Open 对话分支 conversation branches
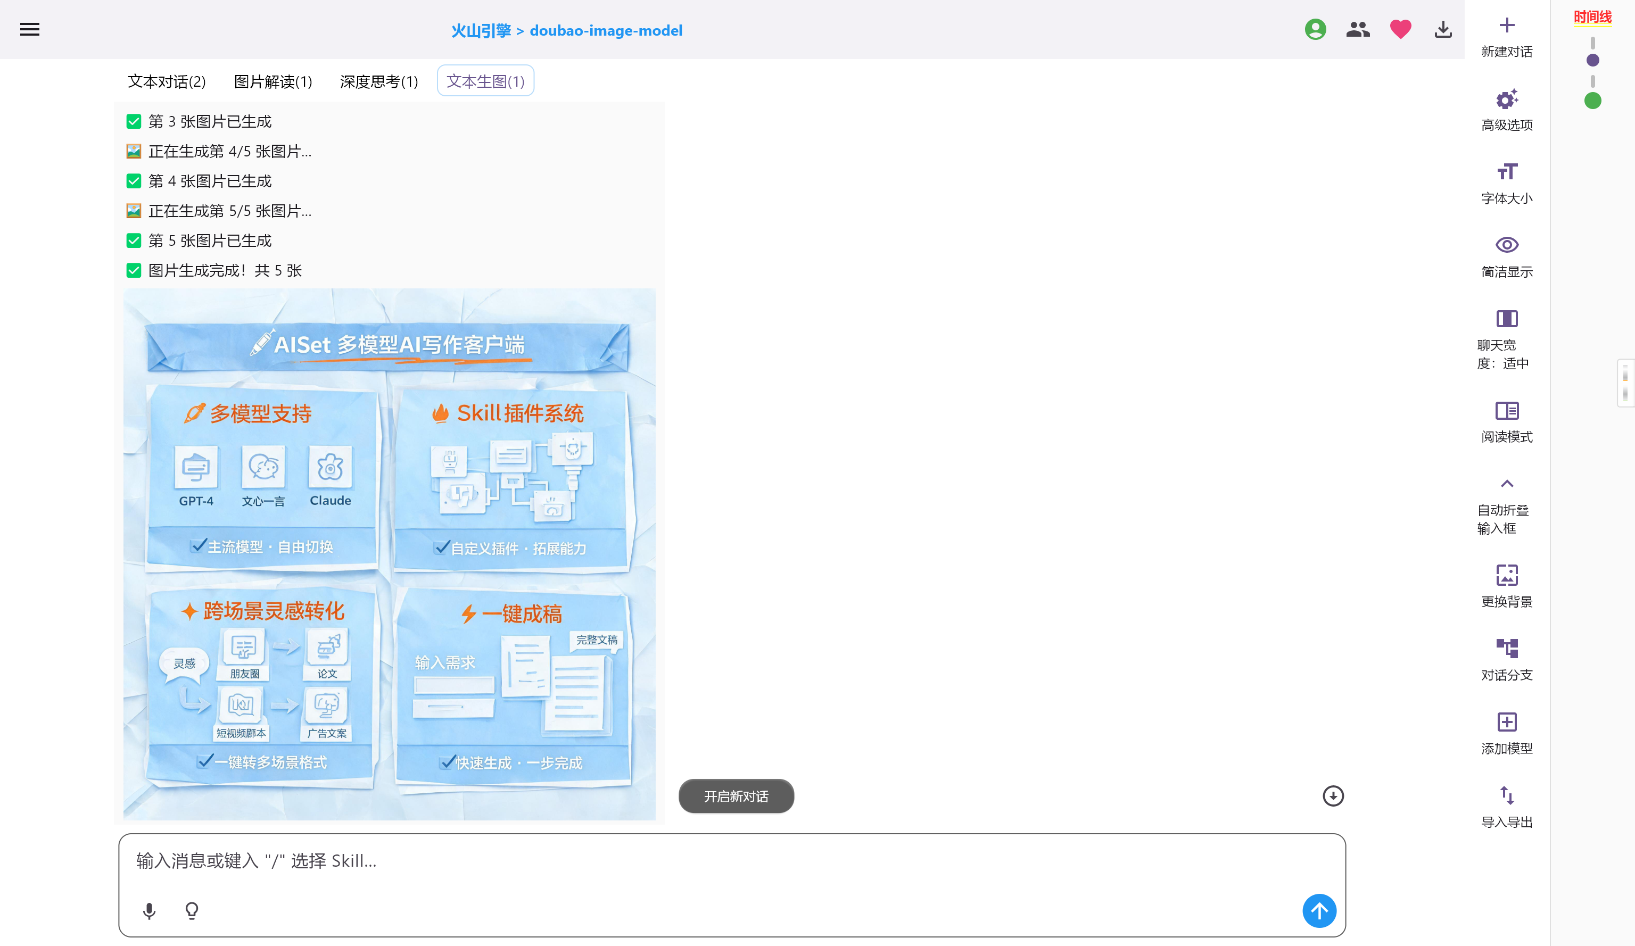Screen dimensions: 1635x946 1507,661
